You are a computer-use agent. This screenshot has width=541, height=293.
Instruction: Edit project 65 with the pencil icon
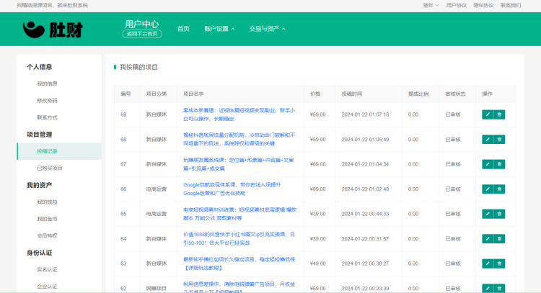pos(488,214)
